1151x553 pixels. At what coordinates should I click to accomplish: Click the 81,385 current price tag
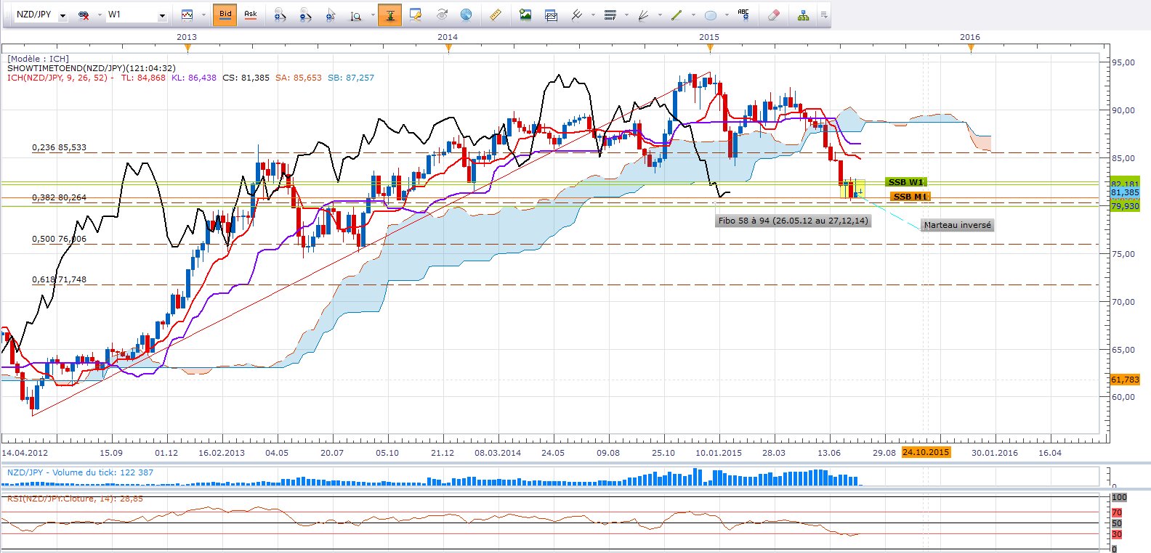[x=1125, y=192]
